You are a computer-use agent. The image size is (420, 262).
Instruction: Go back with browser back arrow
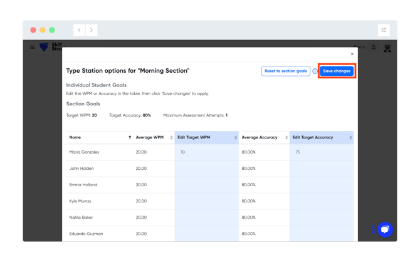(x=79, y=30)
